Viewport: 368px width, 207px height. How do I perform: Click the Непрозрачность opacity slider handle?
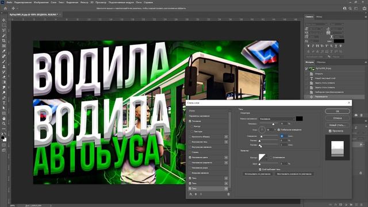click(273, 124)
